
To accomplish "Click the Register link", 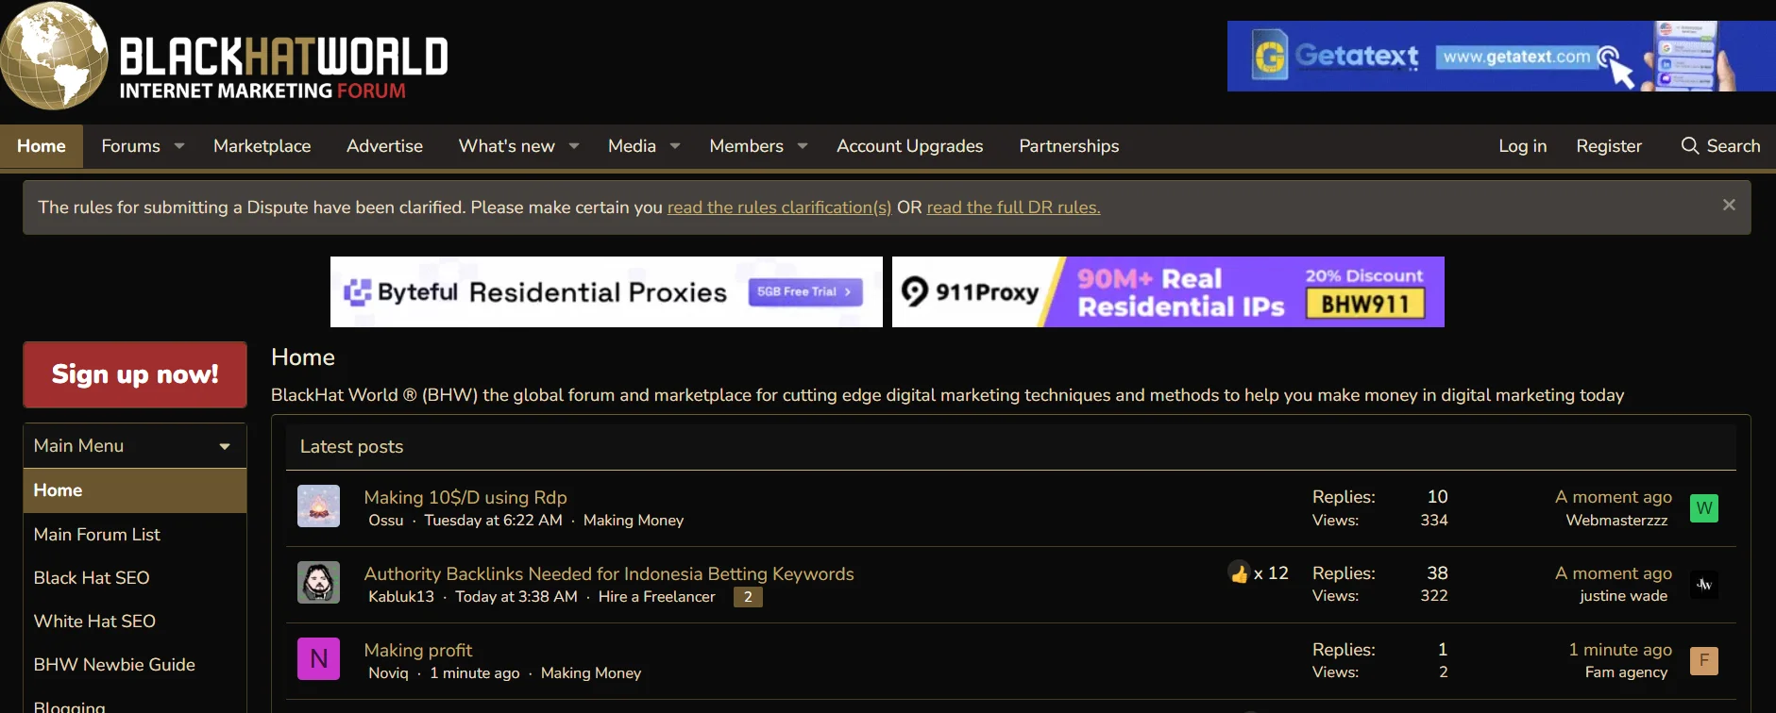I will 1609,146.
